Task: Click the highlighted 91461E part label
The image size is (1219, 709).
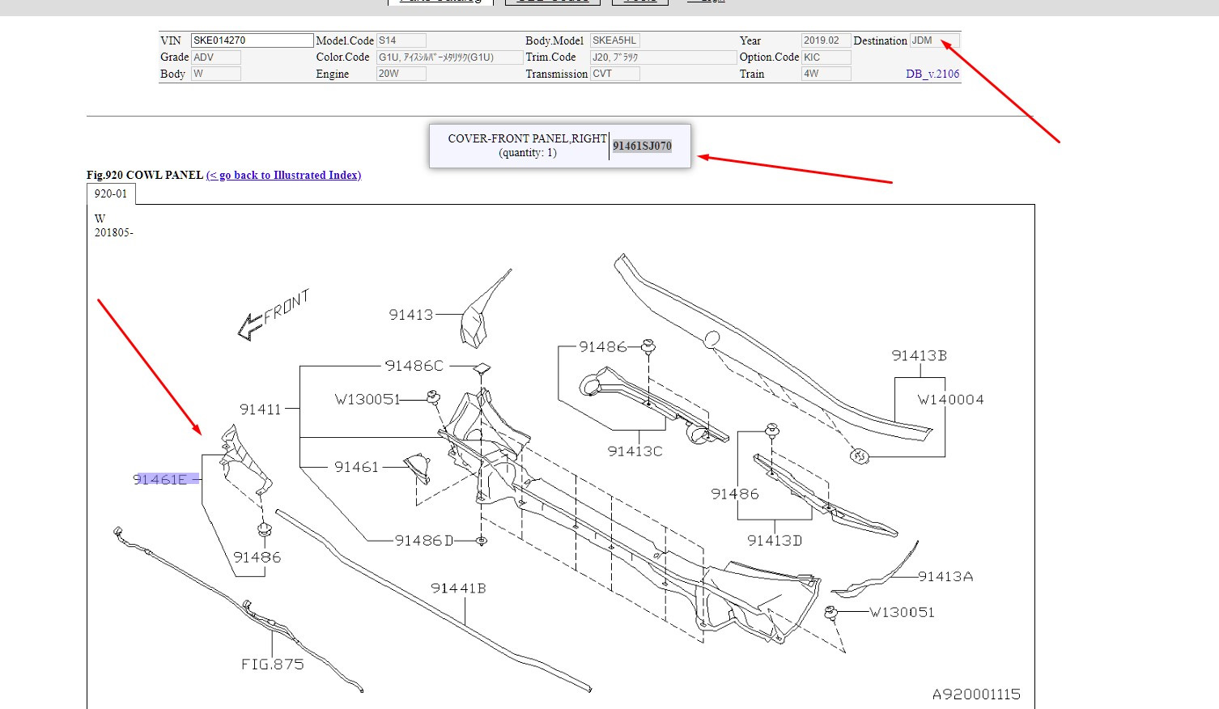Action: click(160, 479)
